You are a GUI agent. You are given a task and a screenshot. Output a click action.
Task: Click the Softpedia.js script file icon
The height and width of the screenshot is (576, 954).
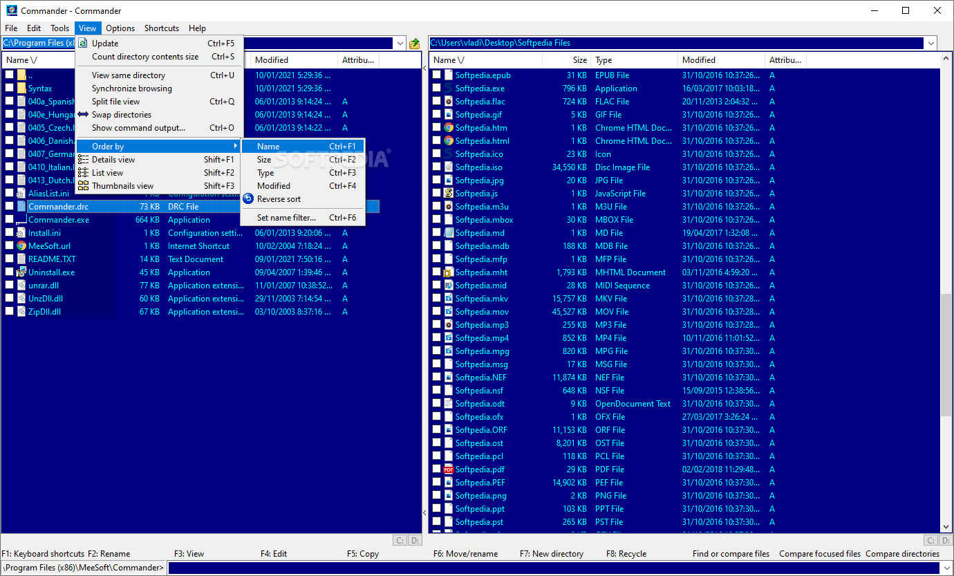[449, 194]
